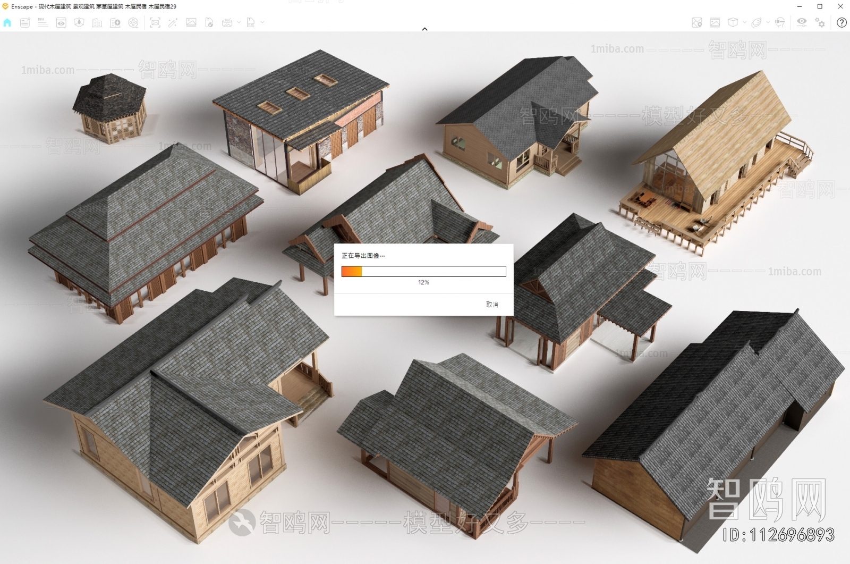Click the VR headset icon

[x=779, y=22]
